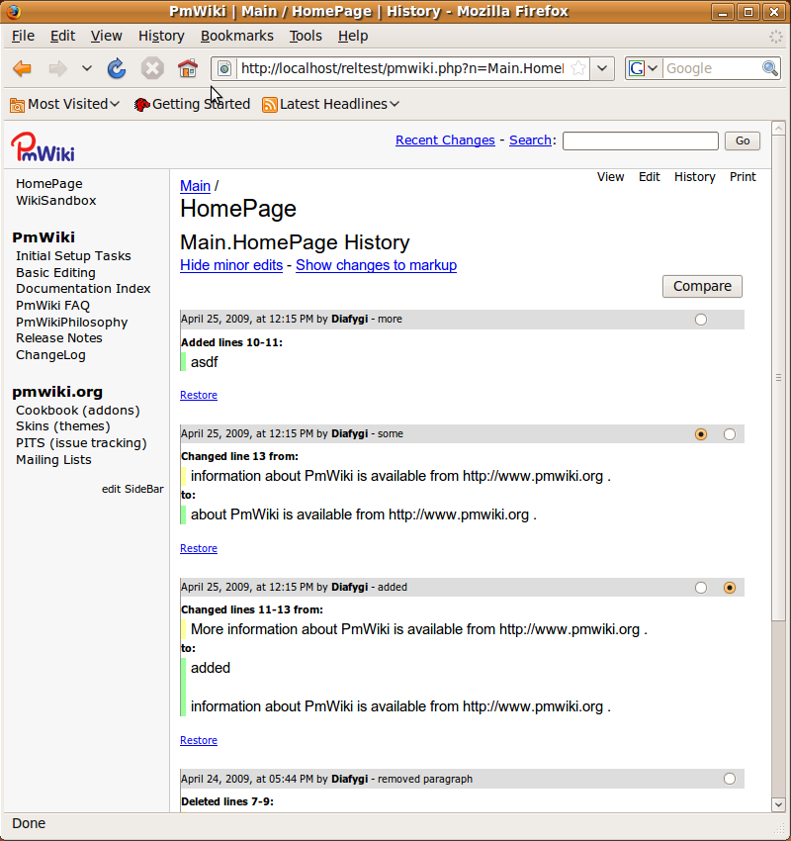Click the Forward navigation arrow
791x841 pixels.
click(x=58, y=68)
